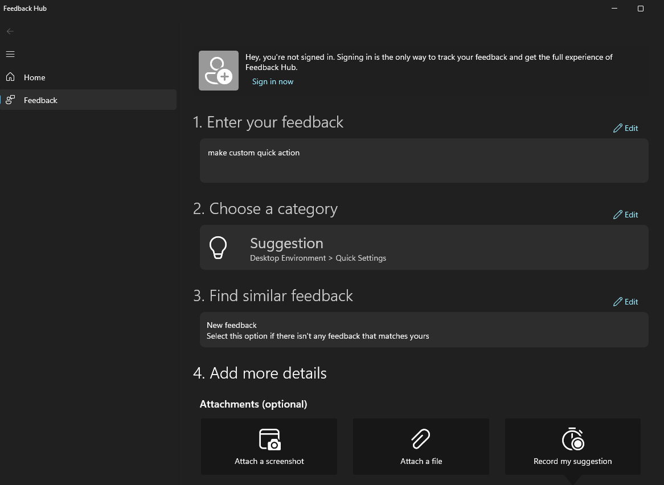The image size is (664, 485).
Task: Click the Attach a screenshot label
Action: click(269, 461)
